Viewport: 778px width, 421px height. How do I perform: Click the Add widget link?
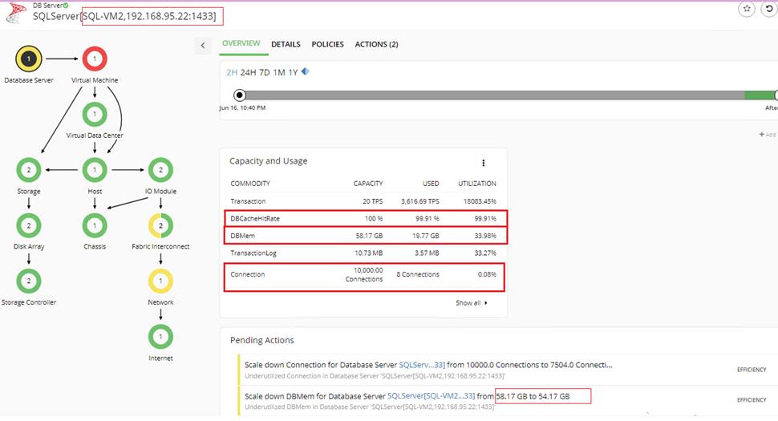pos(768,135)
